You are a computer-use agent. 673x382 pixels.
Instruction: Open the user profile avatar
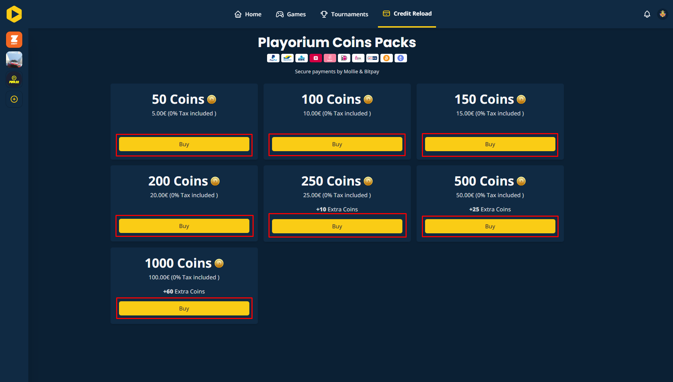pos(662,14)
